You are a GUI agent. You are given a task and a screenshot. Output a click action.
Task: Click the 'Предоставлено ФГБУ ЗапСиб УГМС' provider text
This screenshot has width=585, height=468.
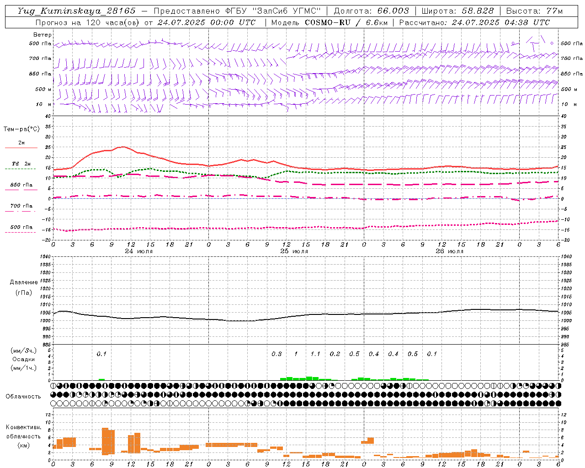[x=237, y=11]
